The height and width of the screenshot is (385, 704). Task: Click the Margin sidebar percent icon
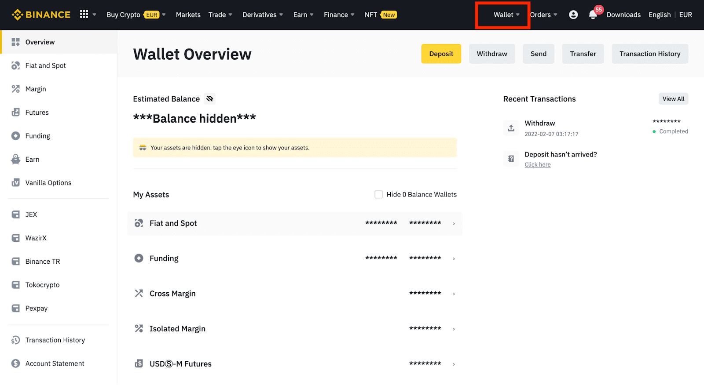pos(16,89)
